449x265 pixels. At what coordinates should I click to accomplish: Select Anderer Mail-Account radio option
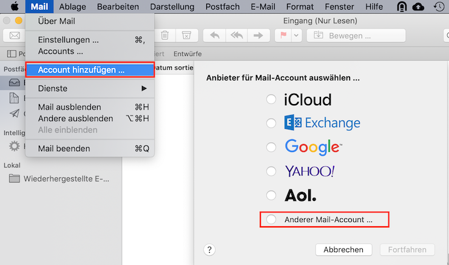271,219
